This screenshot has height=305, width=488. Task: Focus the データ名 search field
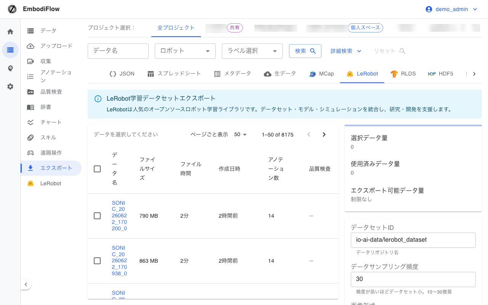(118, 51)
